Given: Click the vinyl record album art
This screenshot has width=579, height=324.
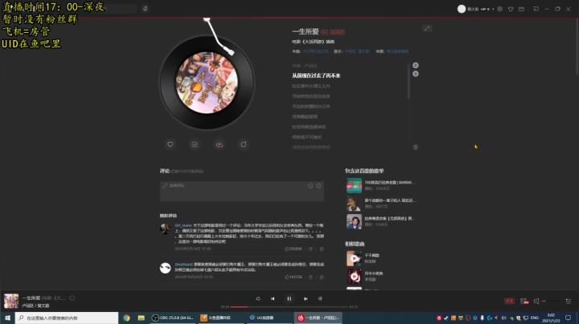Looking at the screenshot, I should click(207, 83).
